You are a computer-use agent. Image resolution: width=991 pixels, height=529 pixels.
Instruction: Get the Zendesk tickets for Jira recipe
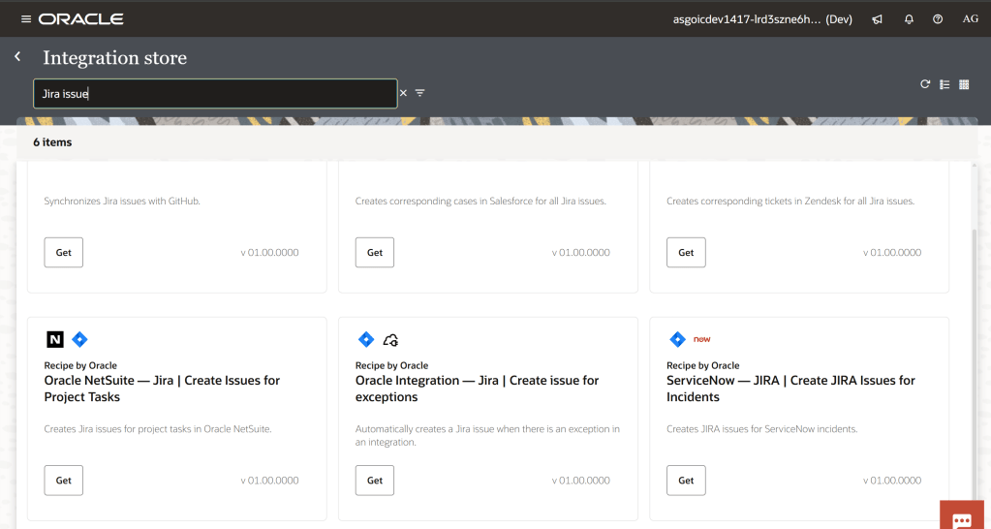click(x=686, y=252)
